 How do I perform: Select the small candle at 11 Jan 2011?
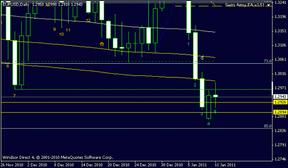tap(215, 96)
